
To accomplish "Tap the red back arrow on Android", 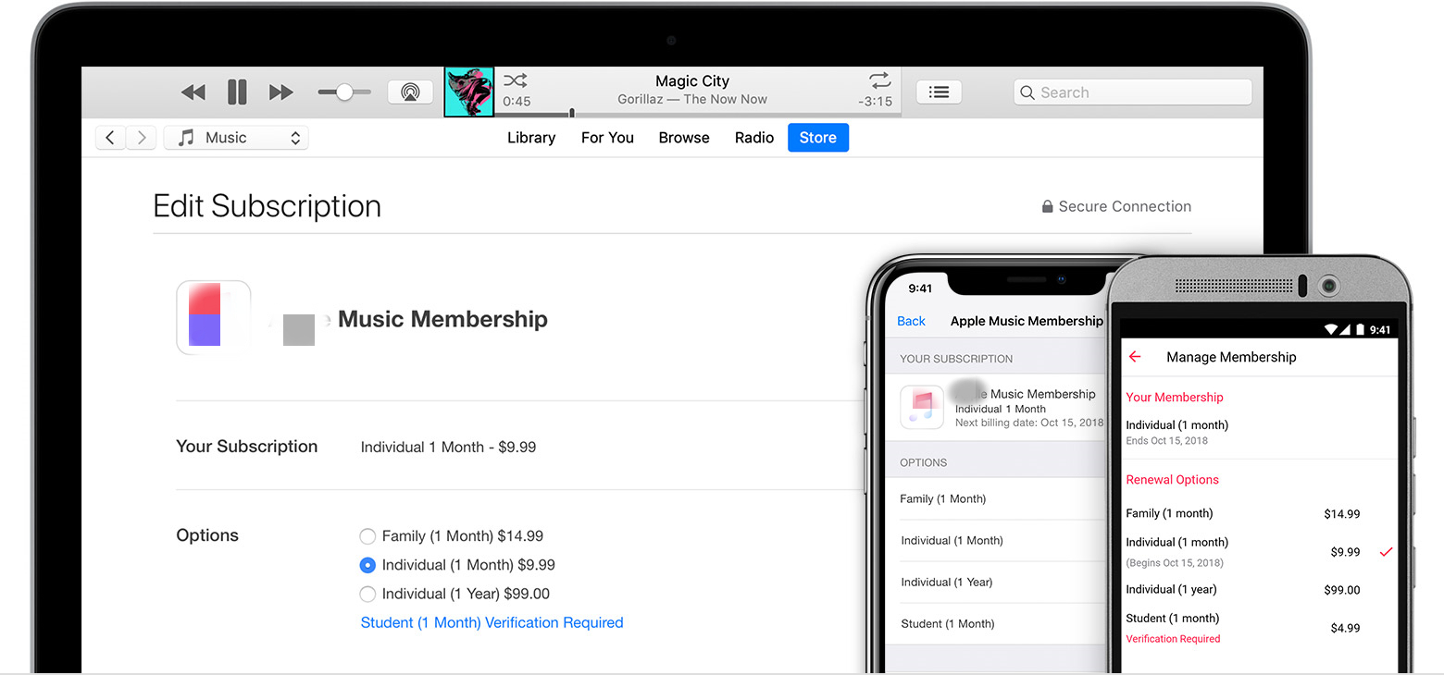I will click(1135, 357).
